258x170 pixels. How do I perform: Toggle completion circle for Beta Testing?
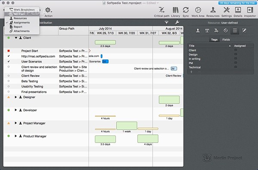pyautogui.click(x=9, y=81)
